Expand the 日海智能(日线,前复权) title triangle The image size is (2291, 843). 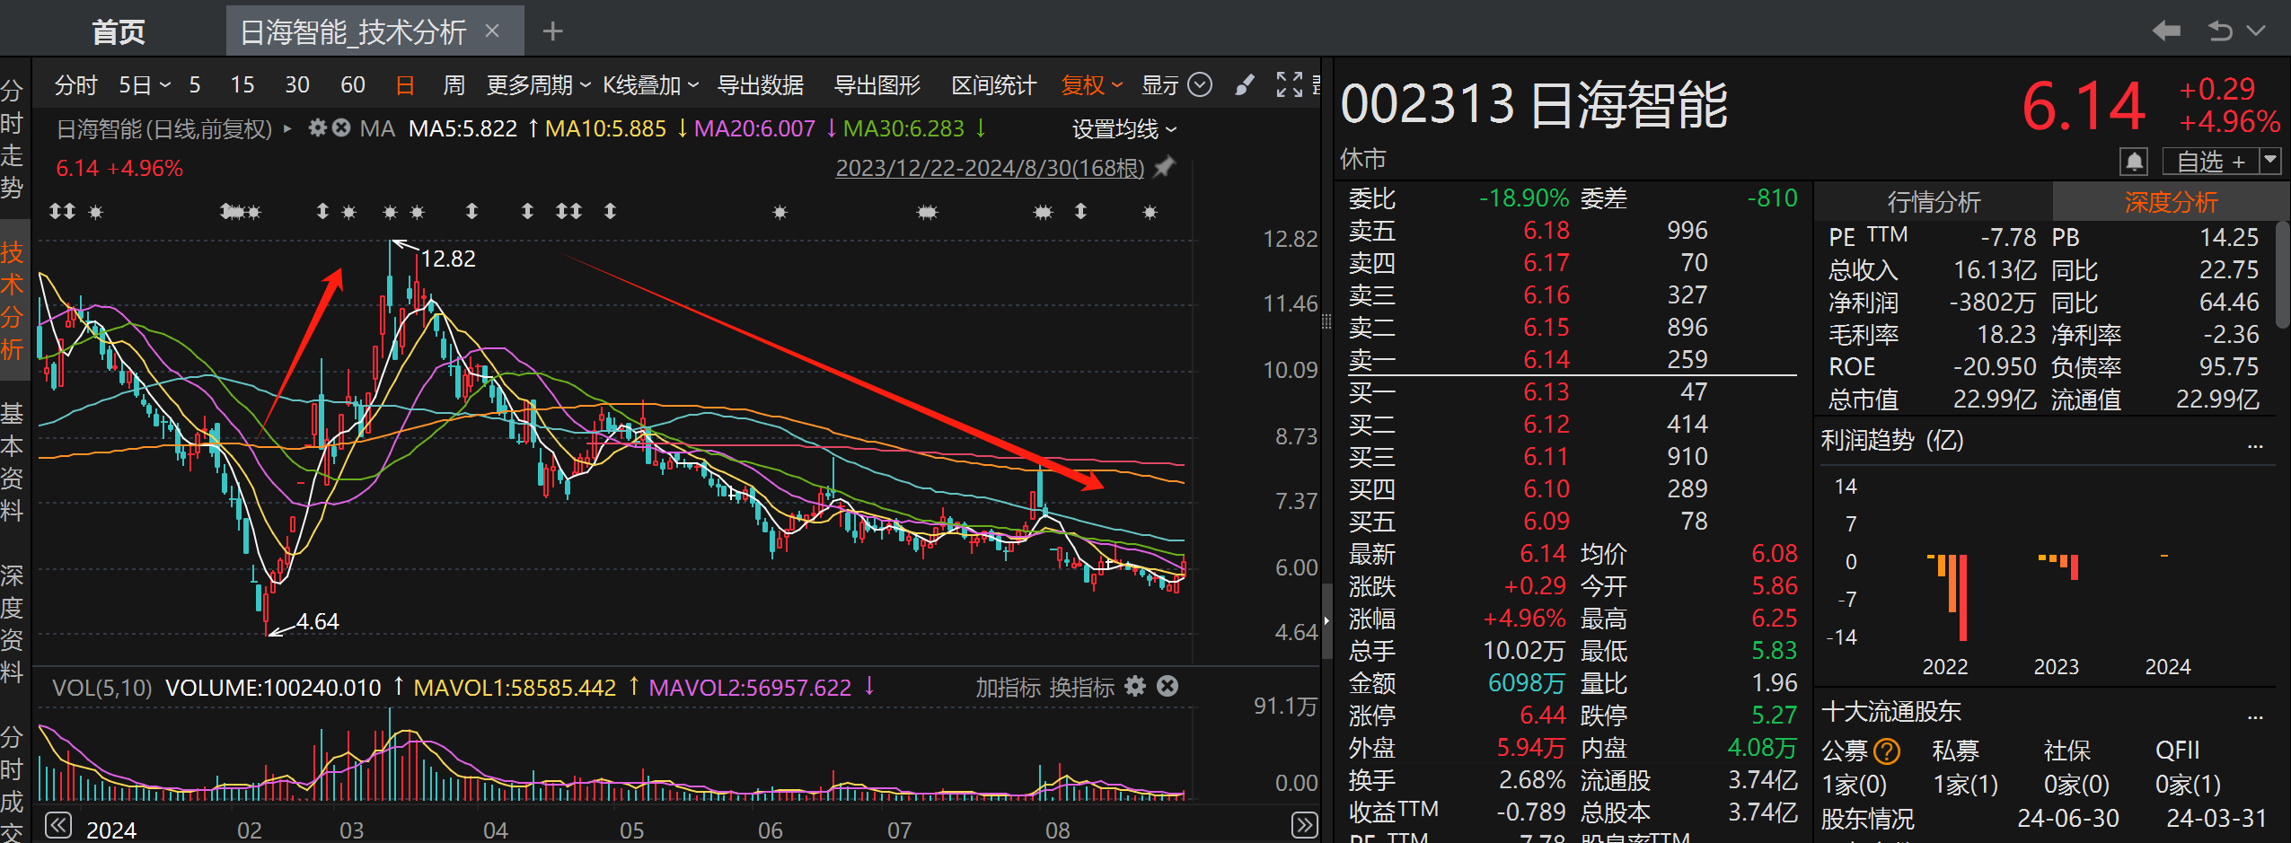pos(287,129)
